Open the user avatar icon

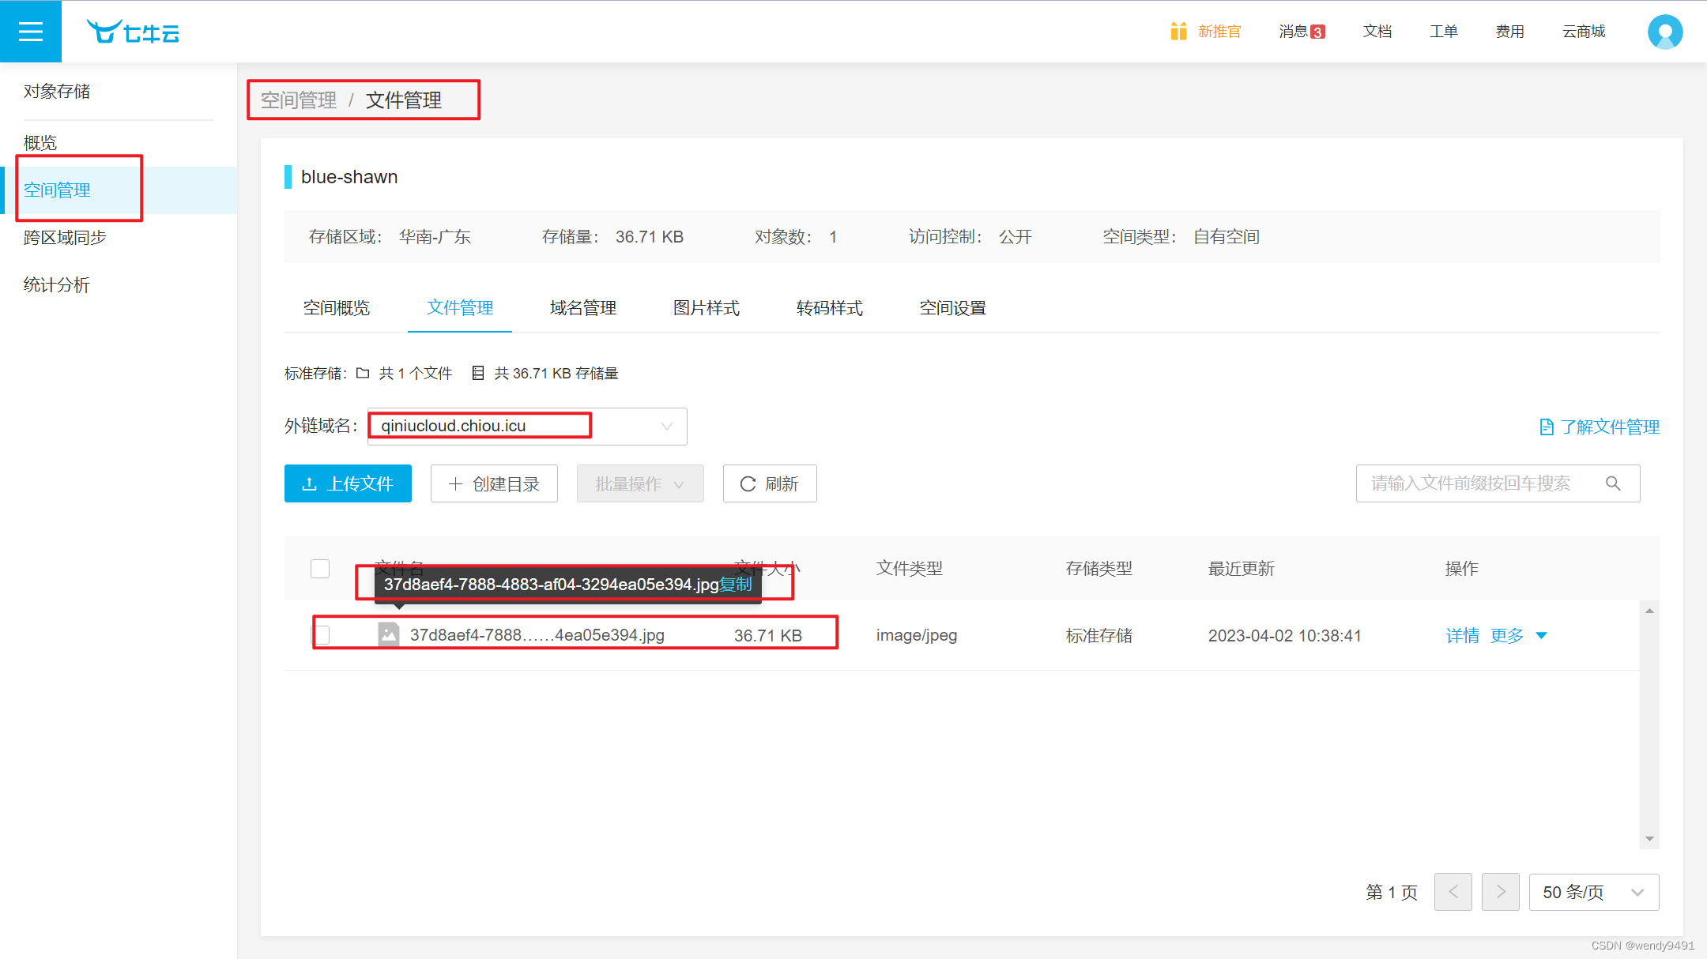[1664, 32]
